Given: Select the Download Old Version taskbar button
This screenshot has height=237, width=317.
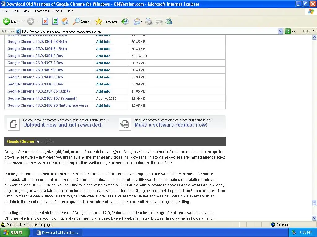Looking at the screenshot, I should pyautogui.click(x=57, y=233).
